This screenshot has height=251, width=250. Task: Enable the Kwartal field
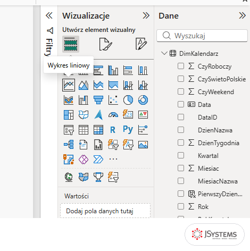point(181,155)
